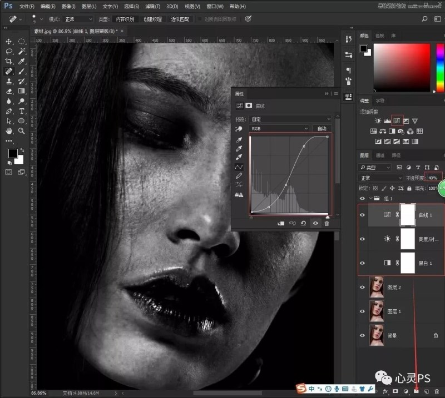This screenshot has height=398, width=445.
Task: Open the 滤镜(T) menu
Action: click(152, 6)
